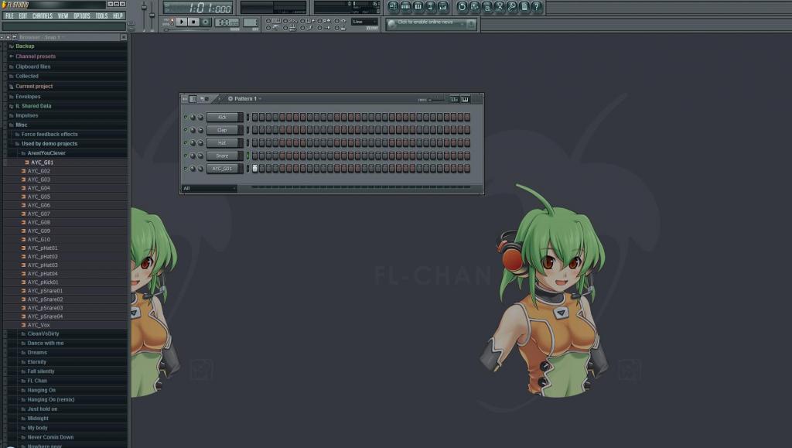Viewport: 792px width, 448px height.
Task: Open the VIEW menu
Action: click(x=63, y=15)
